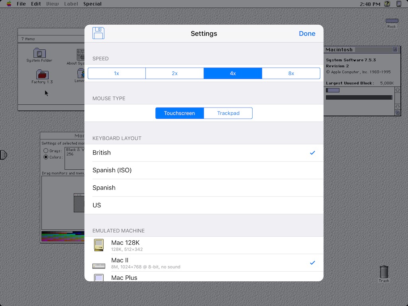This screenshot has height=306, width=408.
Task: Select Grays radio button in Monitors
Action: pyautogui.click(x=46, y=151)
